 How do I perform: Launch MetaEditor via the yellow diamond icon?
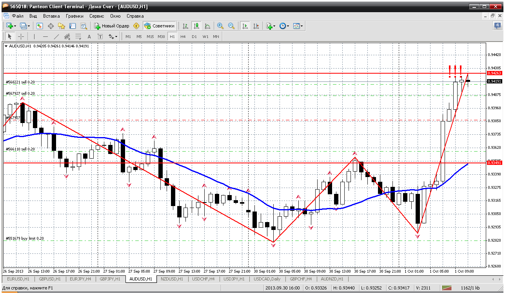[136, 26]
